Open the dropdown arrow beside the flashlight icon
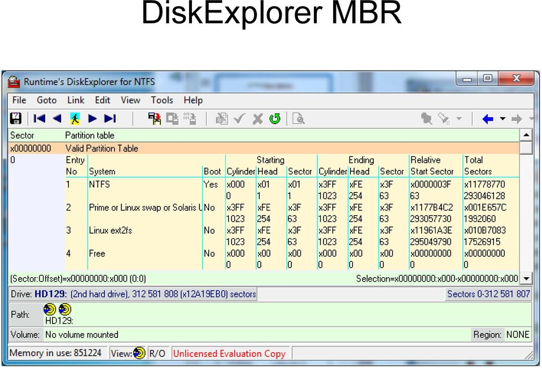Viewport: 542px width, 368px height. pyautogui.click(x=459, y=119)
